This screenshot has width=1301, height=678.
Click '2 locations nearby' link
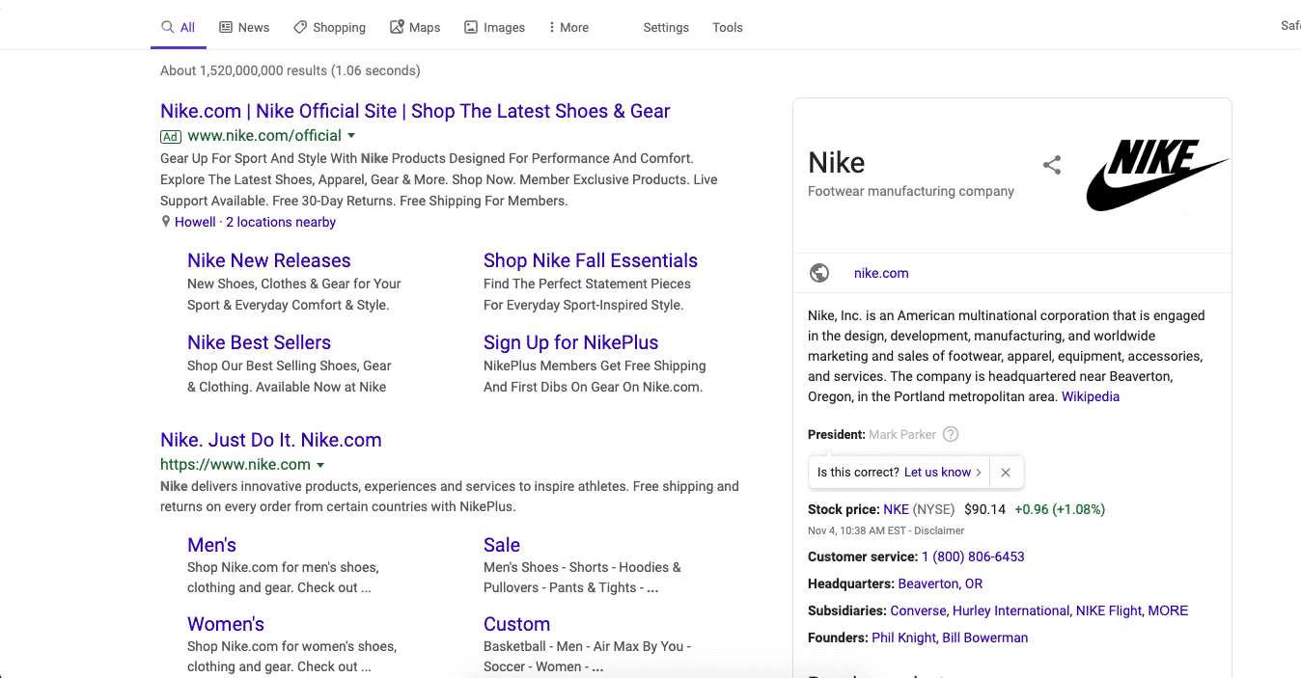[281, 222]
